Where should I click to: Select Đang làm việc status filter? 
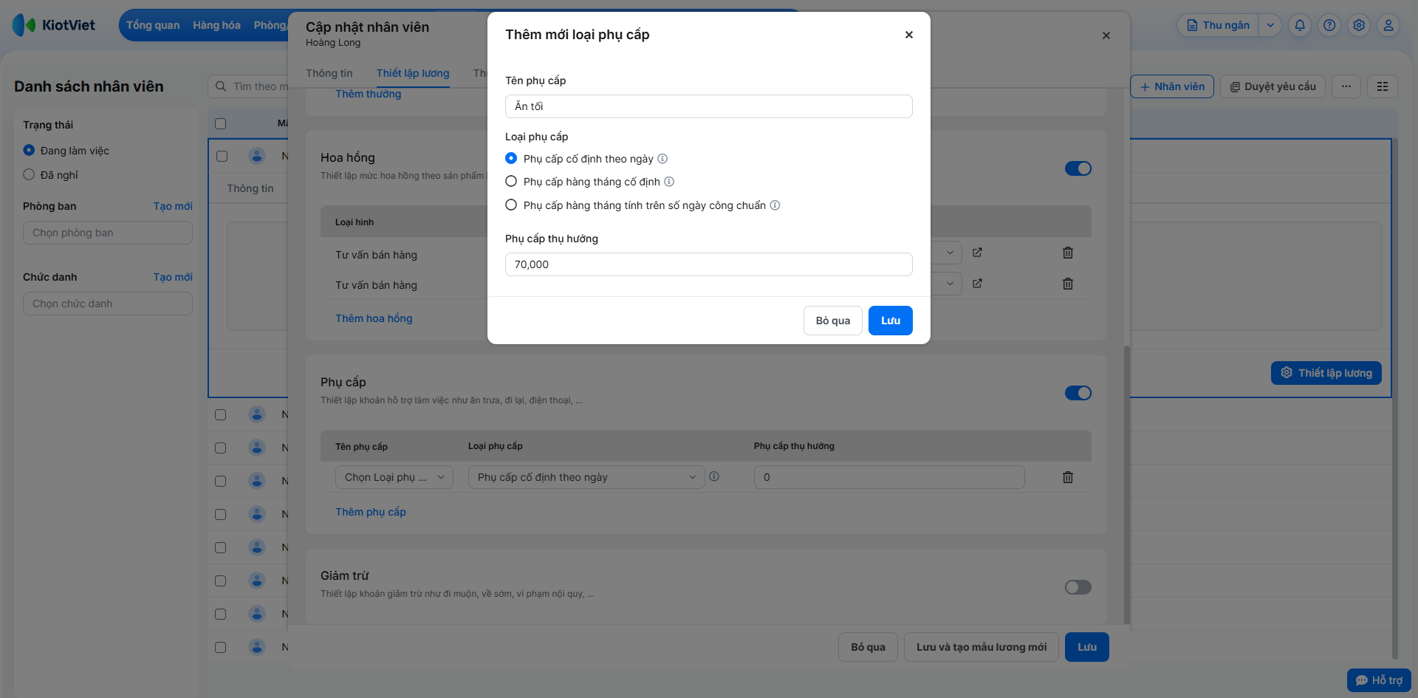29,151
